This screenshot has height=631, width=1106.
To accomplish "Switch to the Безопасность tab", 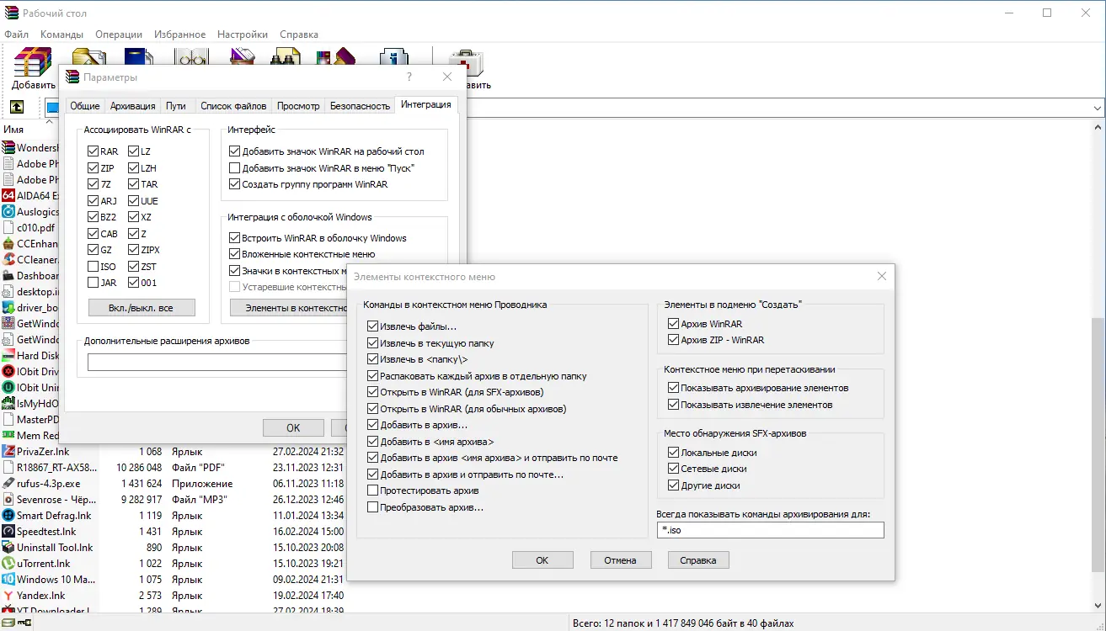I will (x=361, y=106).
